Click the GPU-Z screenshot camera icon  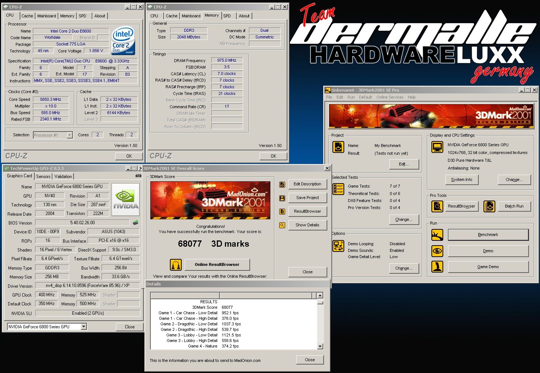point(139,176)
